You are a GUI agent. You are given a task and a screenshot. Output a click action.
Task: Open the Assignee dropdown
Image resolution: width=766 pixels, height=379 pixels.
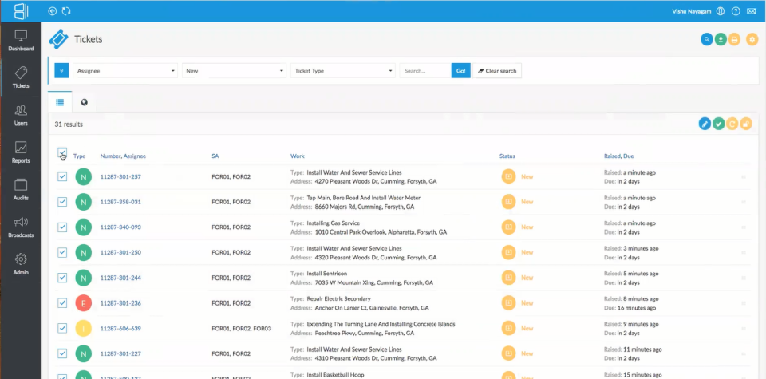coord(125,71)
